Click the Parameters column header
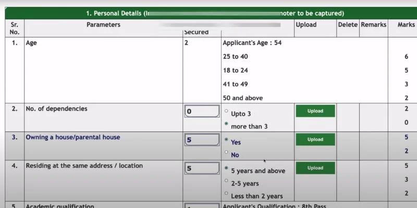Image resolution: width=417 pixels, height=208 pixels. [x=103, y=25]
